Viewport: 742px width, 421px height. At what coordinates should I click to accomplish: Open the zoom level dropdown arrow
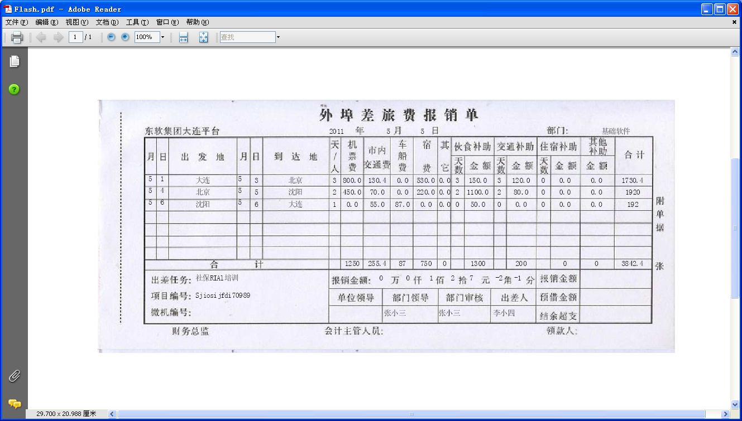[x=162, y=37]
